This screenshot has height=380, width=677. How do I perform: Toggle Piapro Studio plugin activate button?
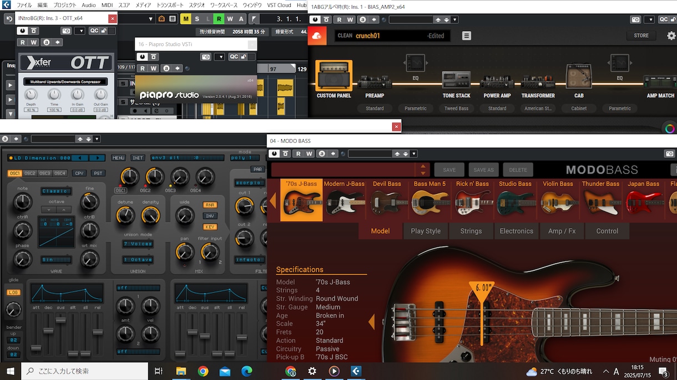click(143, 57)
